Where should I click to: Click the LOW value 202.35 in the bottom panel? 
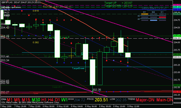coord(121,100)
